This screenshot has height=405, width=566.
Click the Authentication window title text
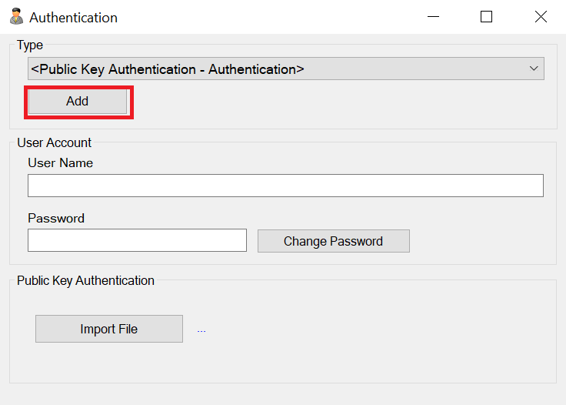73,18
